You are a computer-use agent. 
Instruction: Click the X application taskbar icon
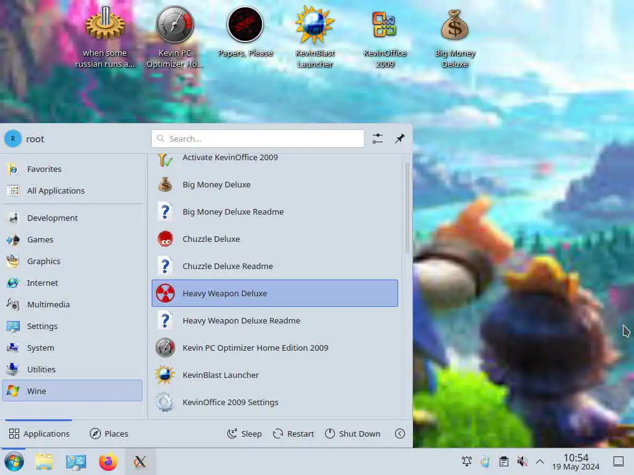[x=140, y=461]
